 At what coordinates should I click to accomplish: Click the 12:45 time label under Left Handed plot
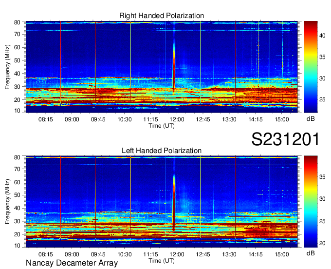[203, 254]
